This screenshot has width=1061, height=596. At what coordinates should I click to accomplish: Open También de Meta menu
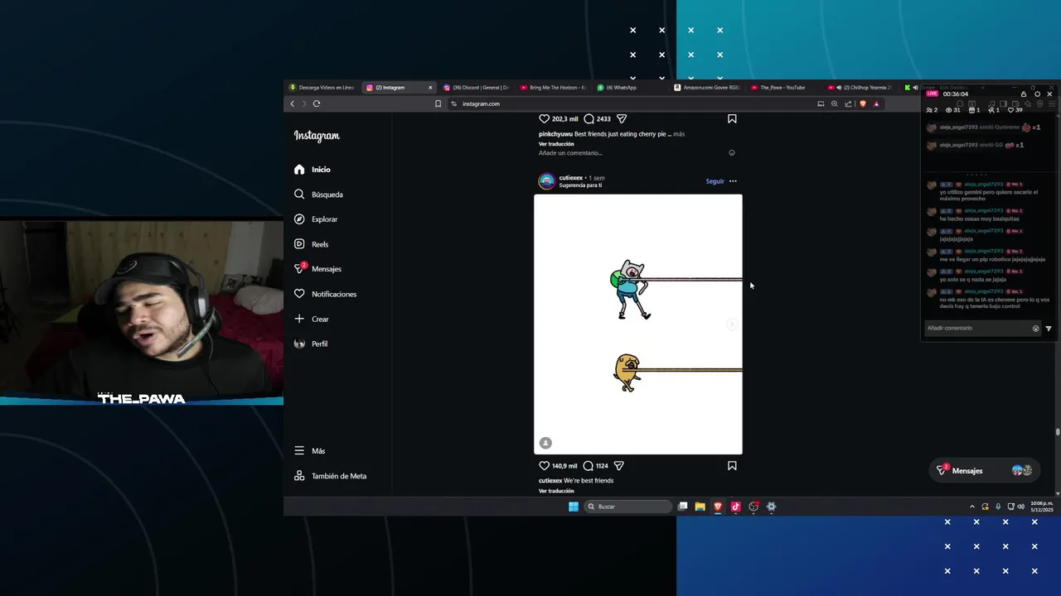click(330, 476)
